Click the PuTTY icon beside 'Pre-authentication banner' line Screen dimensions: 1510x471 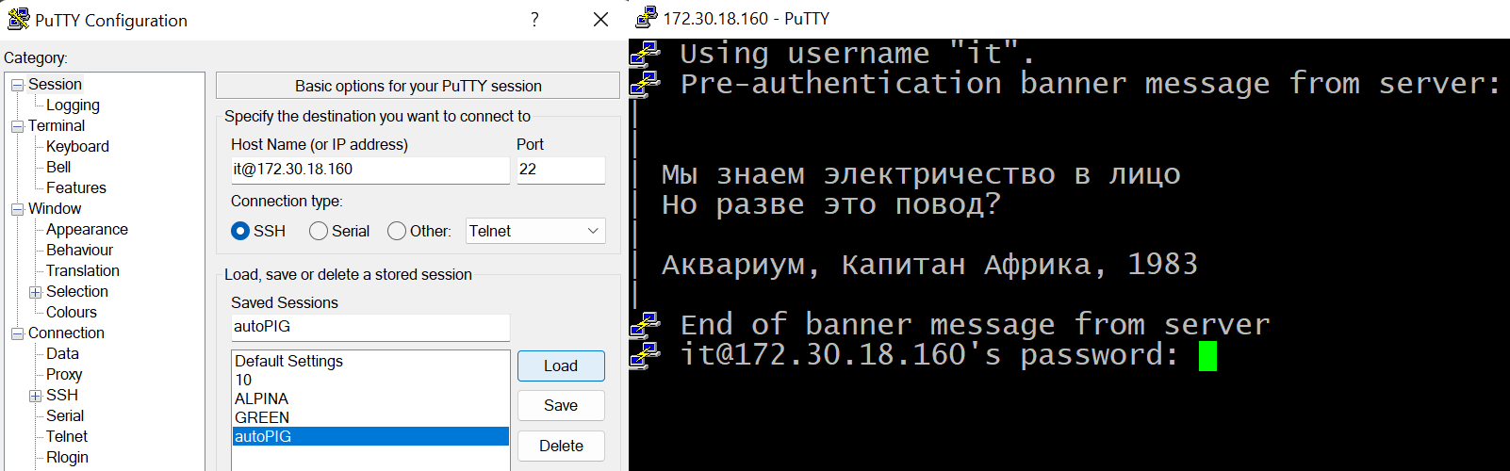(646, 83)
